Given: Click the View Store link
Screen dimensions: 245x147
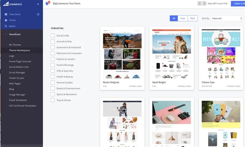Looking at the screenshot, I should [15, 14].
